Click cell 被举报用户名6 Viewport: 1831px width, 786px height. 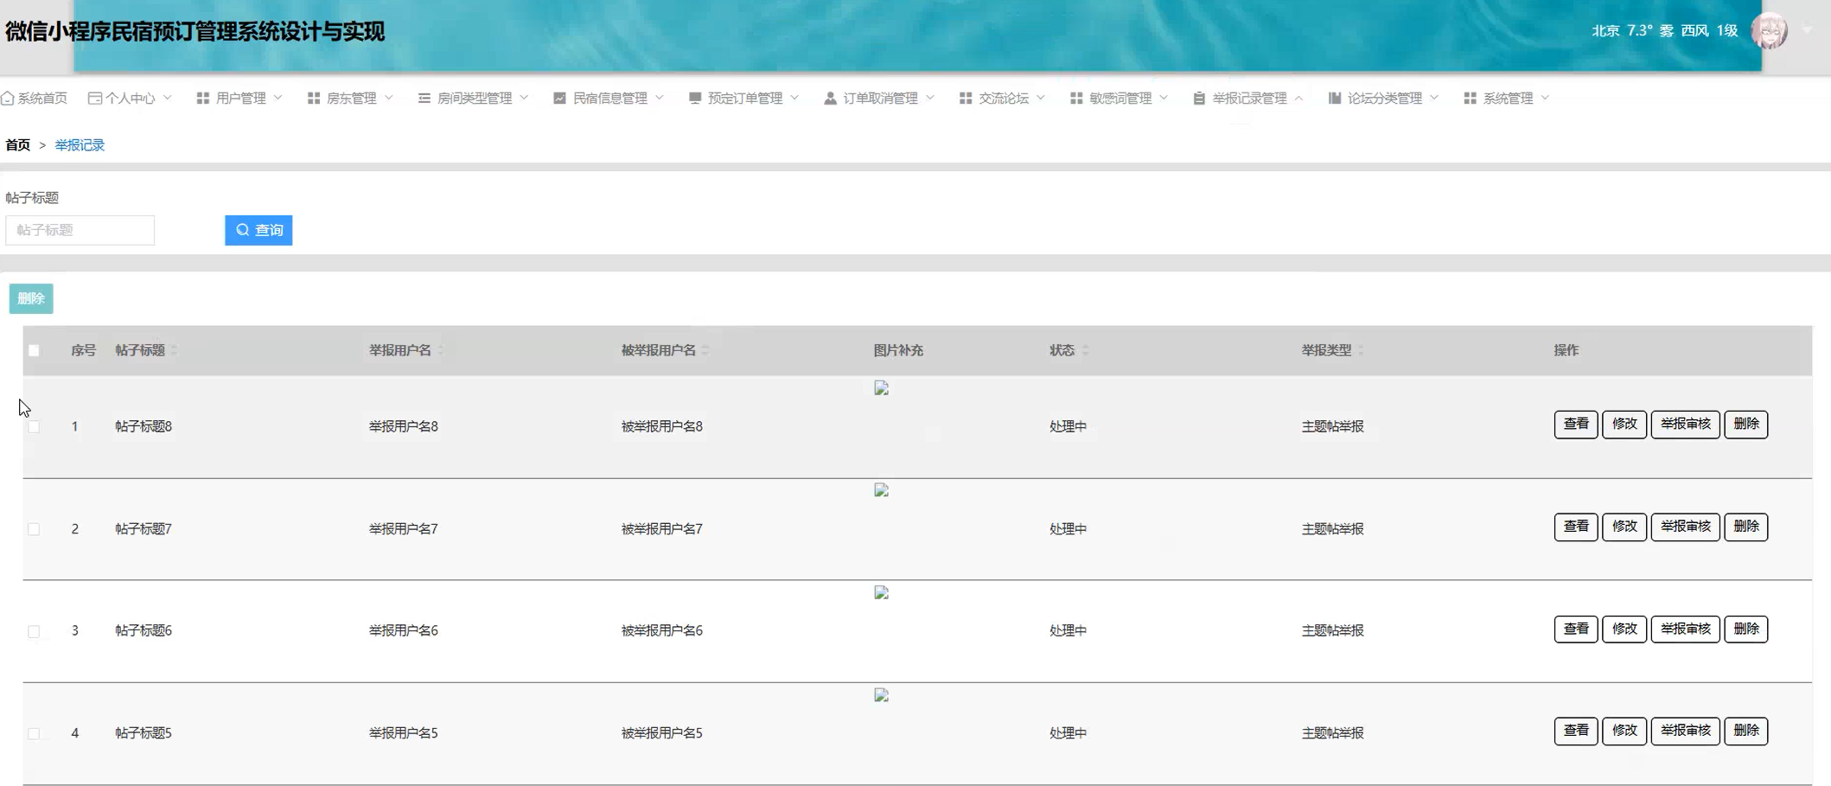click(662, 631)
